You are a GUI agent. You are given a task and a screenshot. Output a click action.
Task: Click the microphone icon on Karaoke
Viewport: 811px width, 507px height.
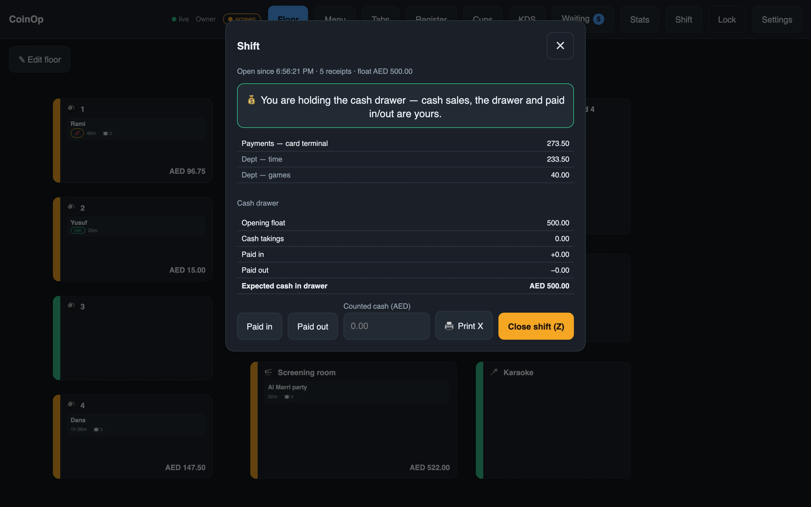click(x=494, y=372)
